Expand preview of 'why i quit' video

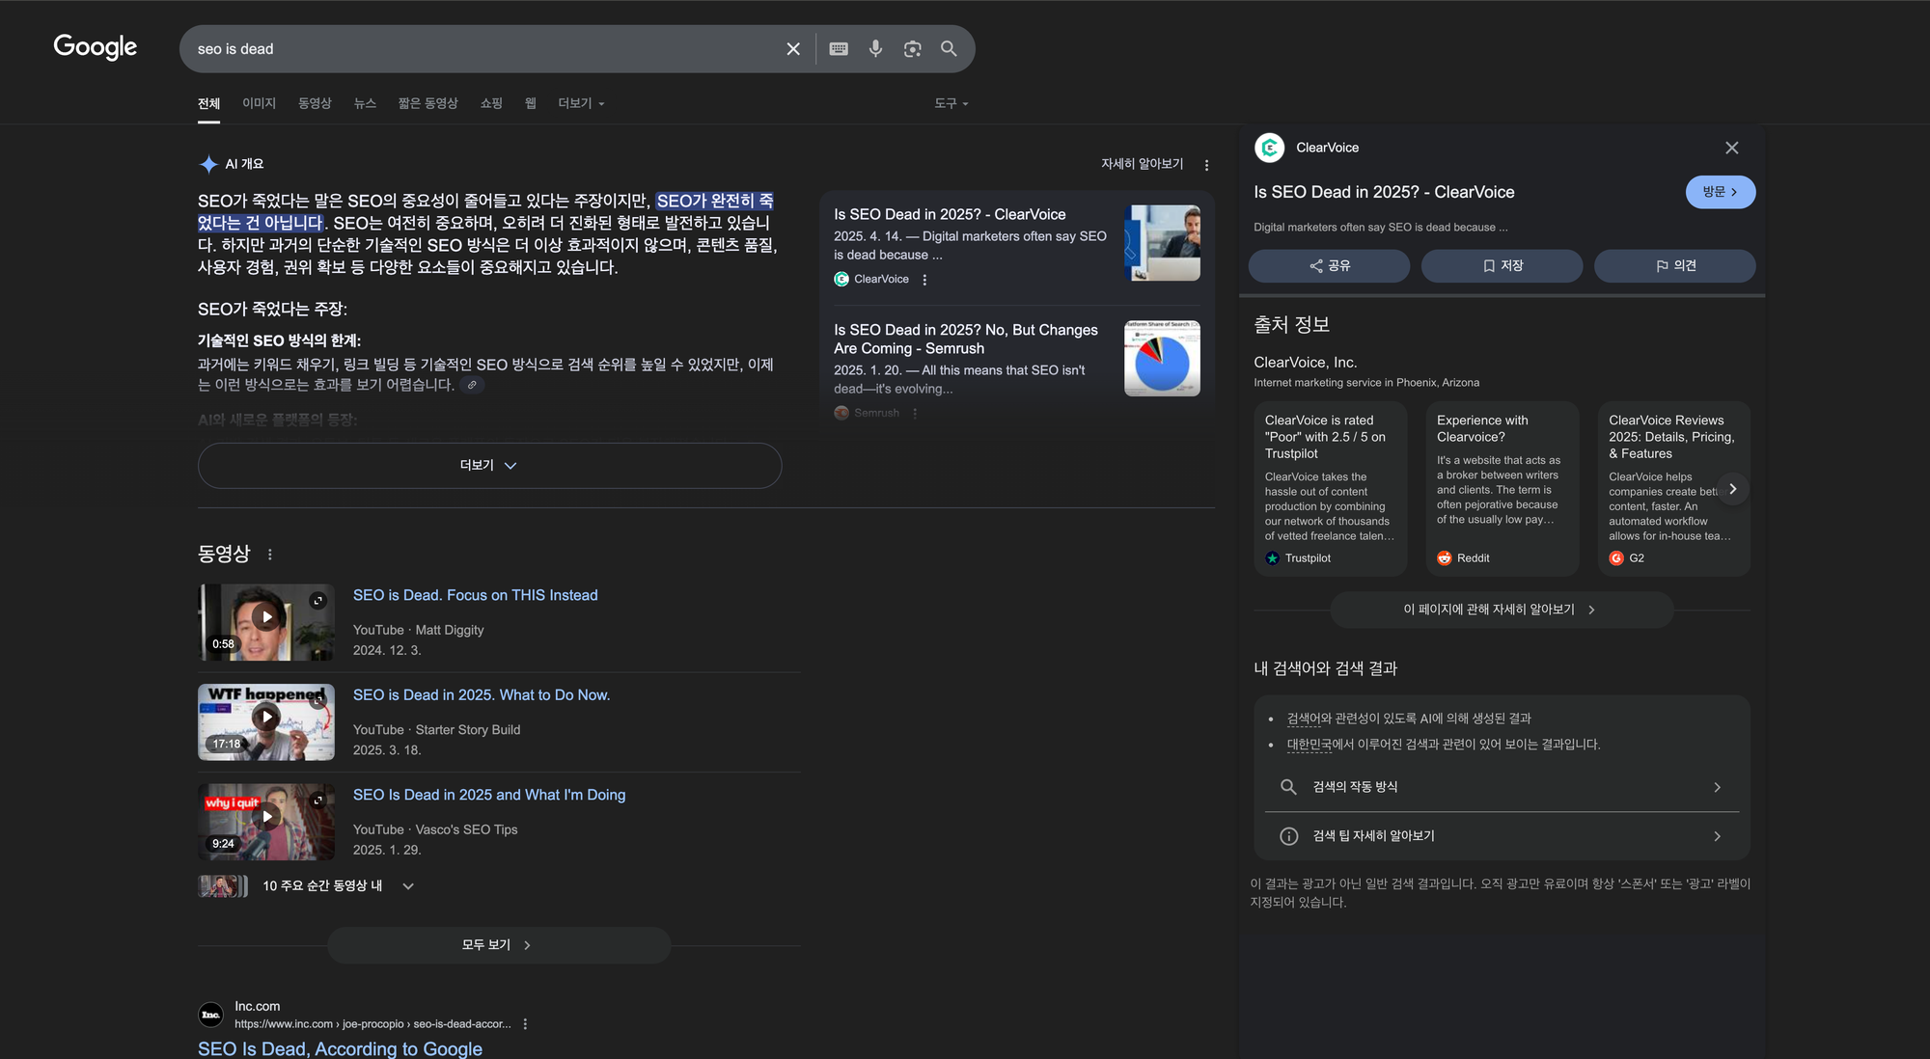[317, 801]
